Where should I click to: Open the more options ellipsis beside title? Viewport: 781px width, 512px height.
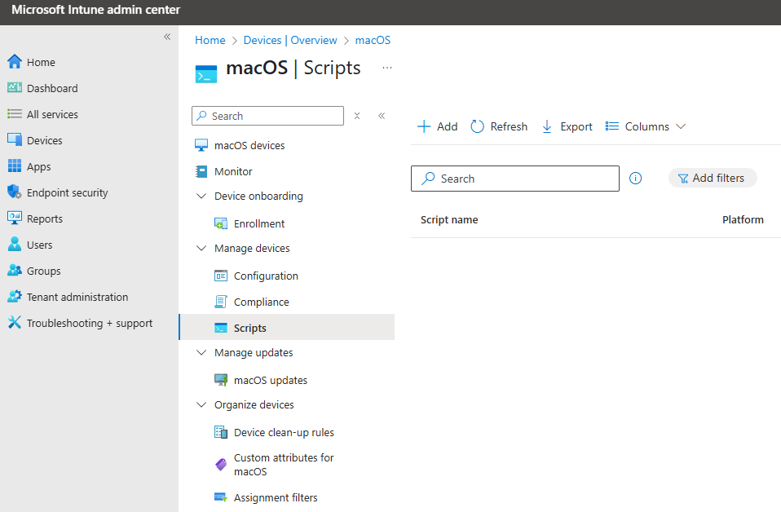(x=387, y=68)
